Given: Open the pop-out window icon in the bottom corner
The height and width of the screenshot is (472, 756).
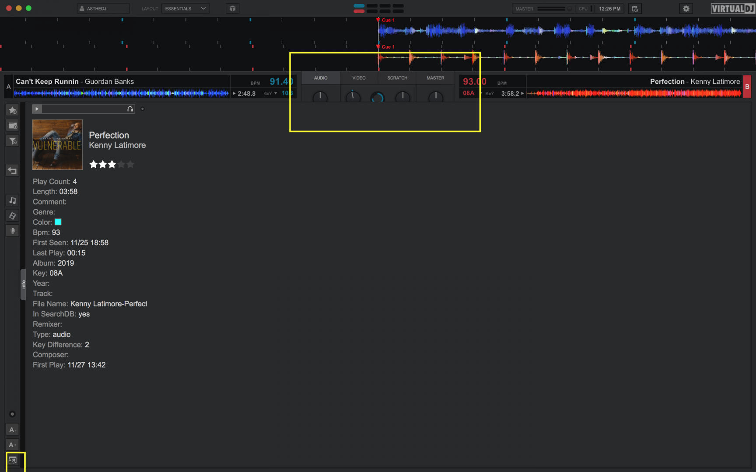Looking at the screenshot, I should coord(13,460).
